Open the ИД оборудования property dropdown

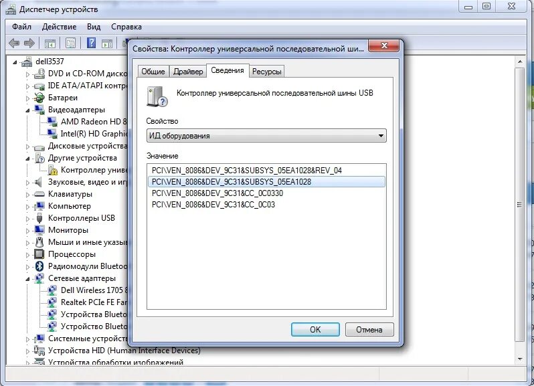pyautogui.click(x=266, y=136)
